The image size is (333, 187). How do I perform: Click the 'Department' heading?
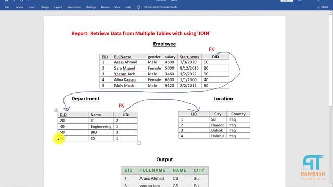[85, 98]
